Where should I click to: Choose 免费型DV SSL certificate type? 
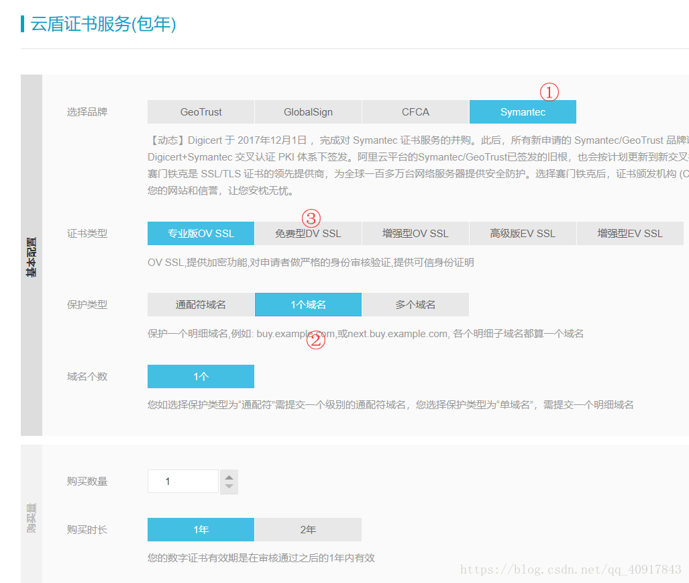click(308, 233)
